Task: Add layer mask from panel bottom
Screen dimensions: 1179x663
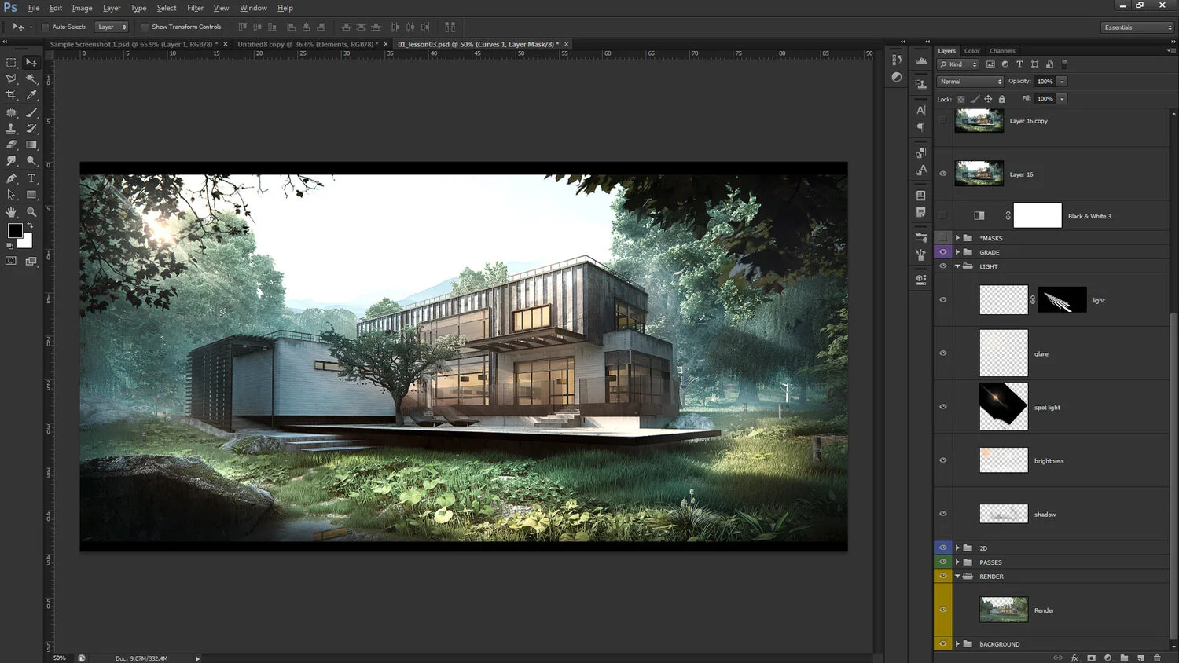Action: click(1091, 658)
